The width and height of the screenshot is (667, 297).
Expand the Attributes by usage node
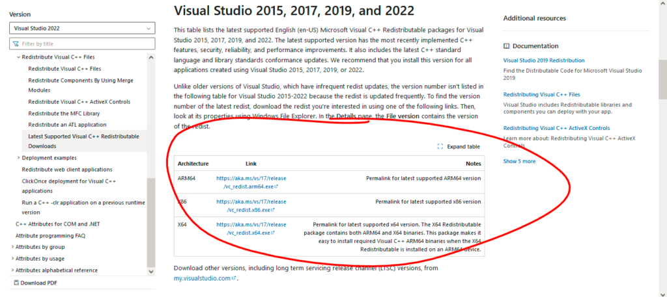click(12, 259)
